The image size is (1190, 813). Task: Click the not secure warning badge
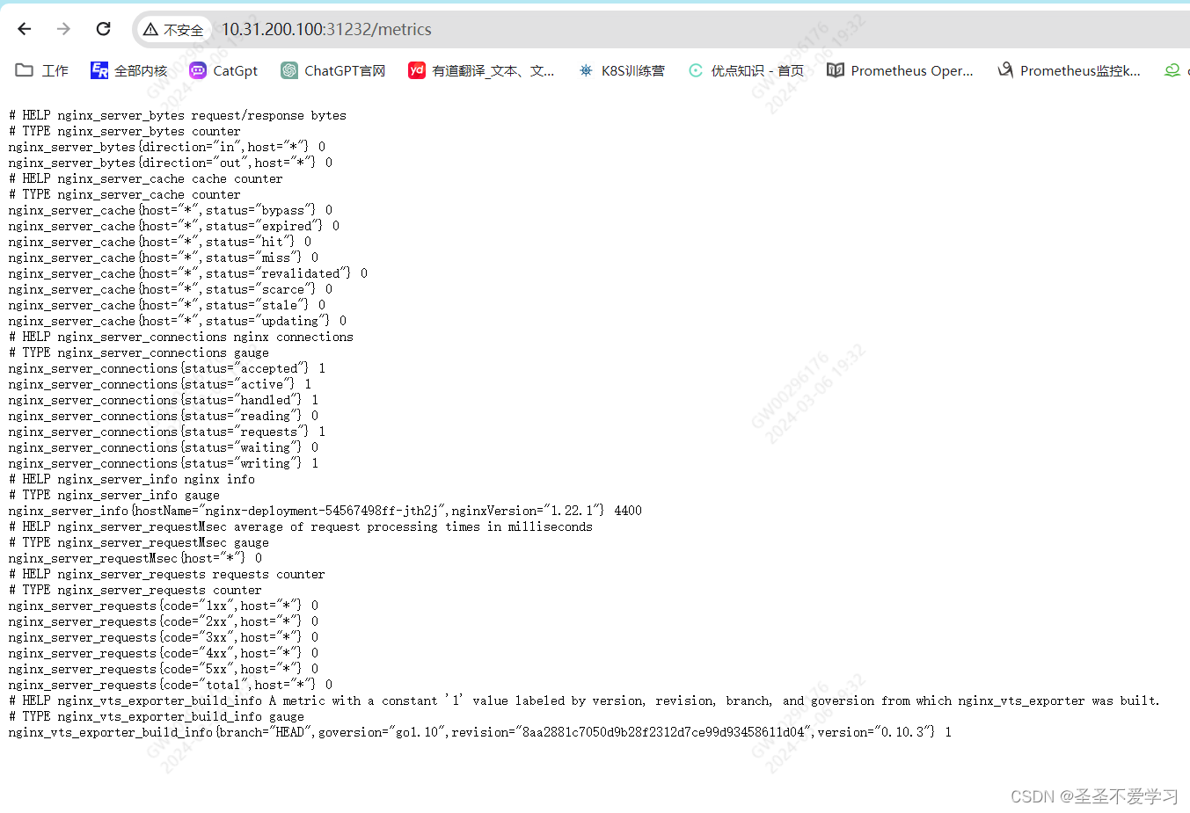173,30
